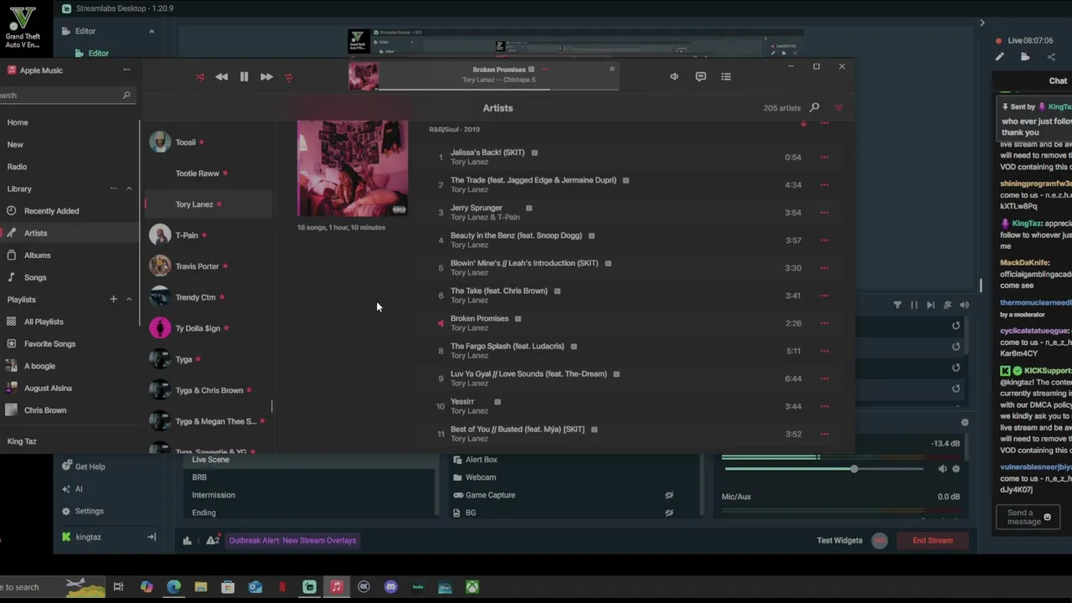Image resolution: width=1072 pixels, height=603 pixels.
Task: Open the New section in Apple Music
Action: (x=15, y=145)
